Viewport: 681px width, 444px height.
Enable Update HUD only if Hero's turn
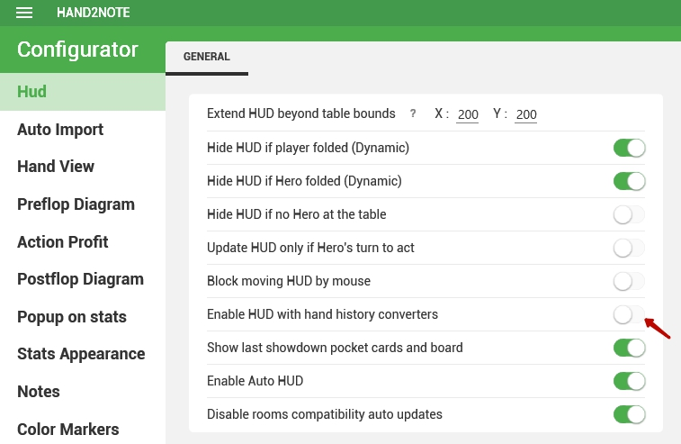tap(630, 248)
